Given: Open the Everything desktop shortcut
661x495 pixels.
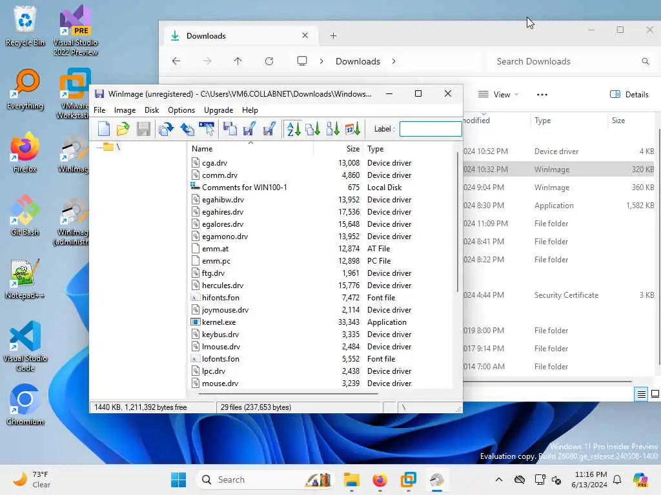Looking at the screenshot, I should [x=25, y=89].
